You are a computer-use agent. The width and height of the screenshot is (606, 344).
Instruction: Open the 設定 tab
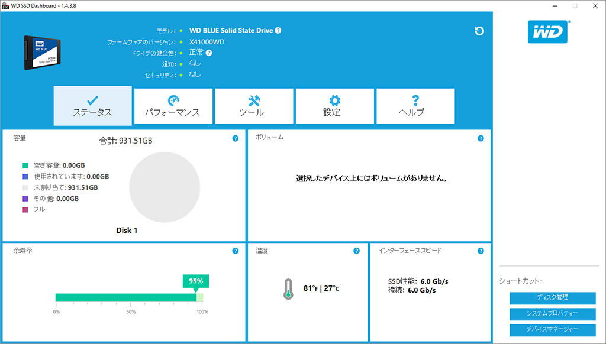(x=335, y=106)
